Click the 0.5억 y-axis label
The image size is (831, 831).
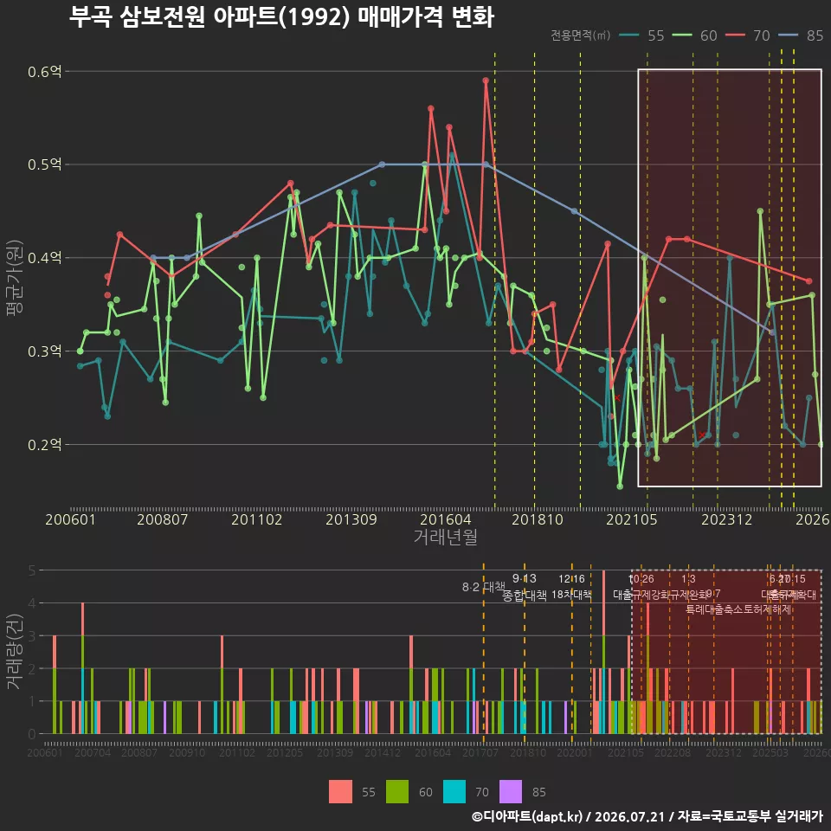pyautogui.click(x=44, y=164)
